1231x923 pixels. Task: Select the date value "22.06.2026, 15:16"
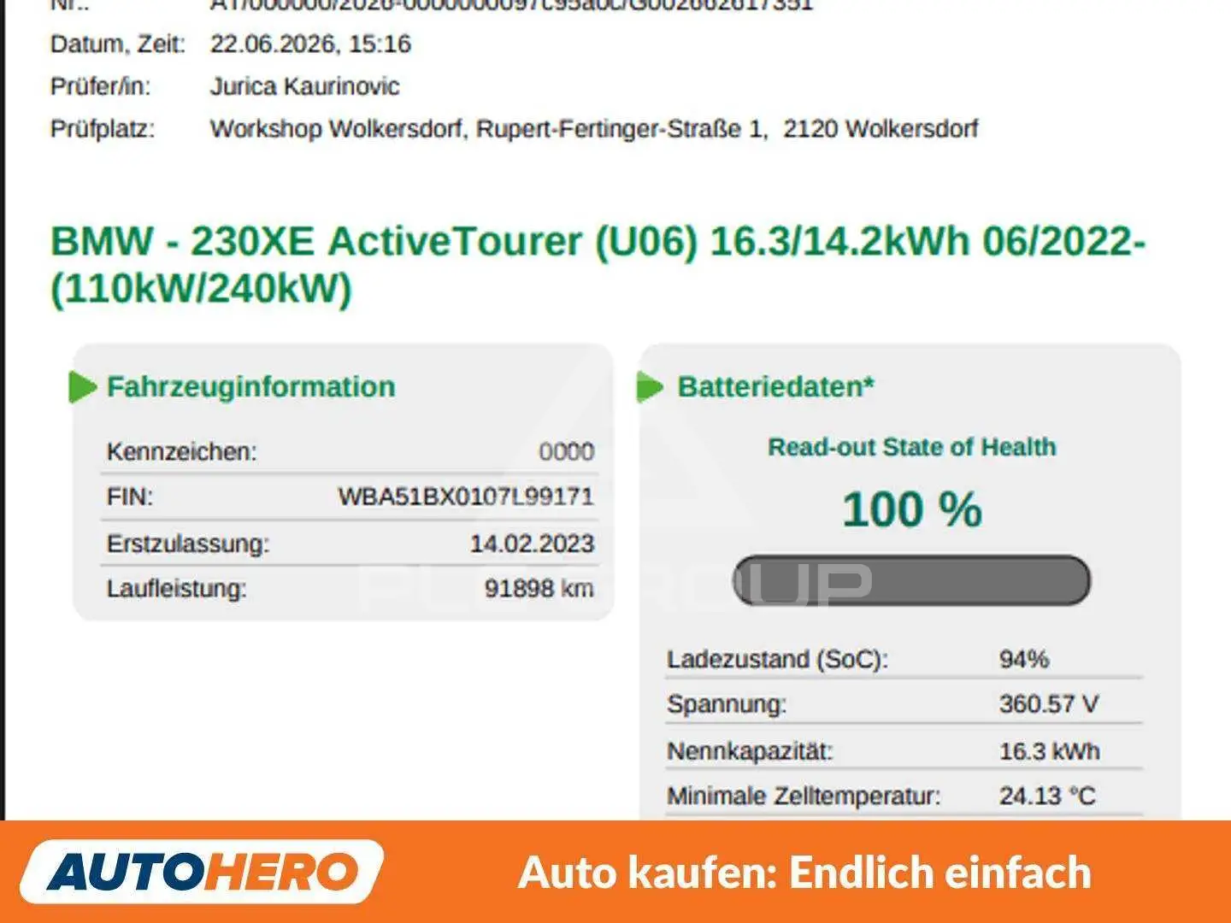310,44
